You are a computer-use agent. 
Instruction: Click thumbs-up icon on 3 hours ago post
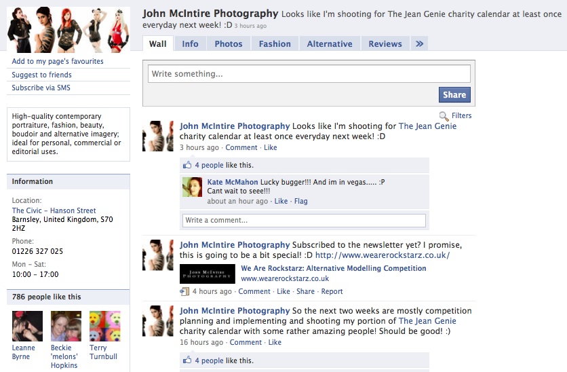click(x=187, y=165)
